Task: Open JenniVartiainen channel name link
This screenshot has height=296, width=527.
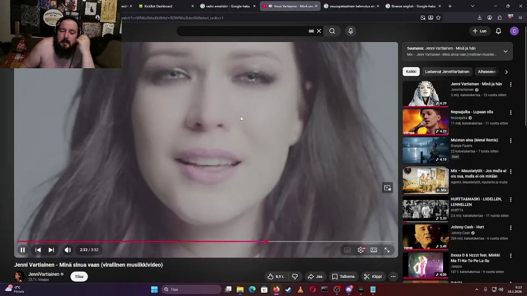Action: tap(44, 274)
